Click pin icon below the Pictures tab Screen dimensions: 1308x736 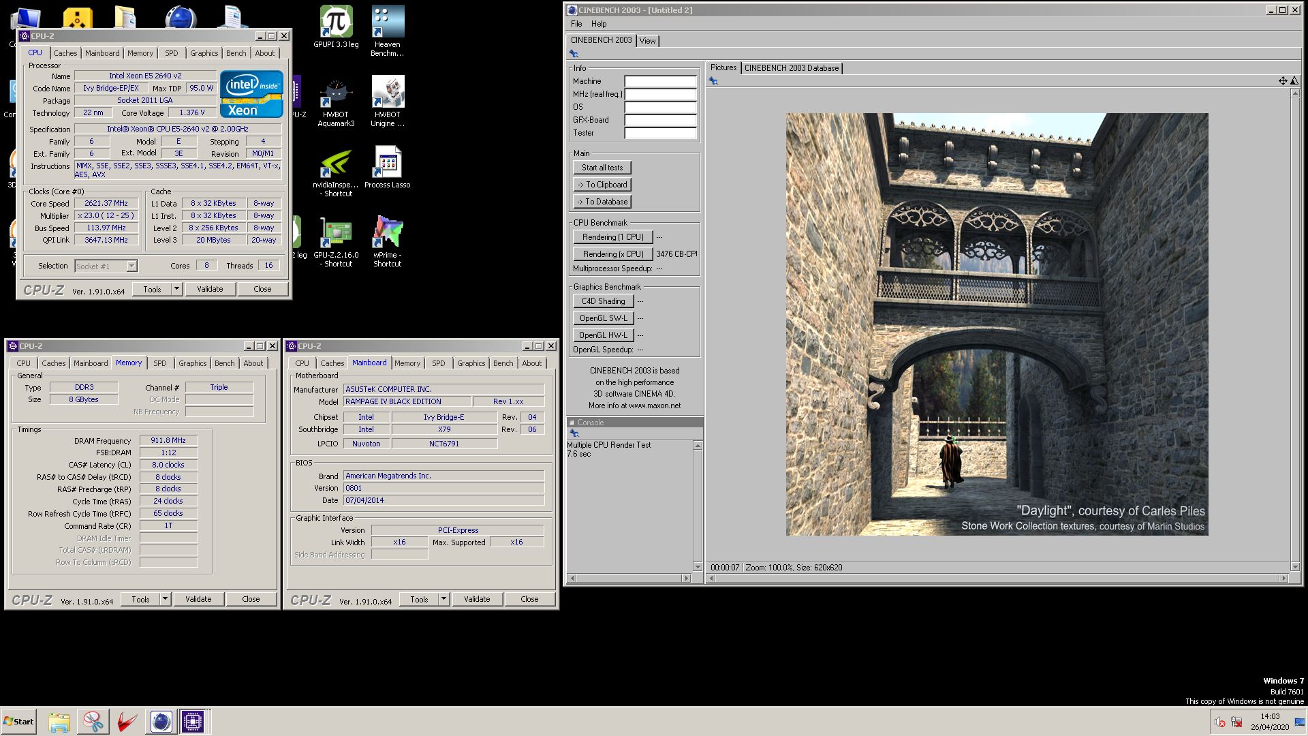click(x=713, y=81)
